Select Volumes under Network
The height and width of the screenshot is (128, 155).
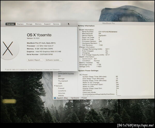[61, 93]
